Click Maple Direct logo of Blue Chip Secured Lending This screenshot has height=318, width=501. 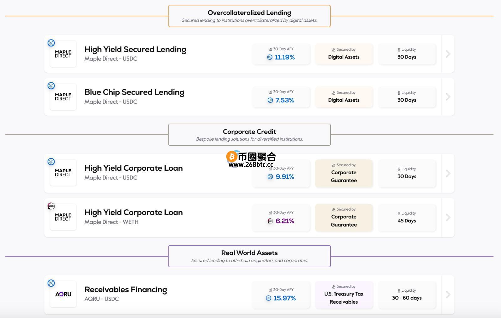(63, 97)
